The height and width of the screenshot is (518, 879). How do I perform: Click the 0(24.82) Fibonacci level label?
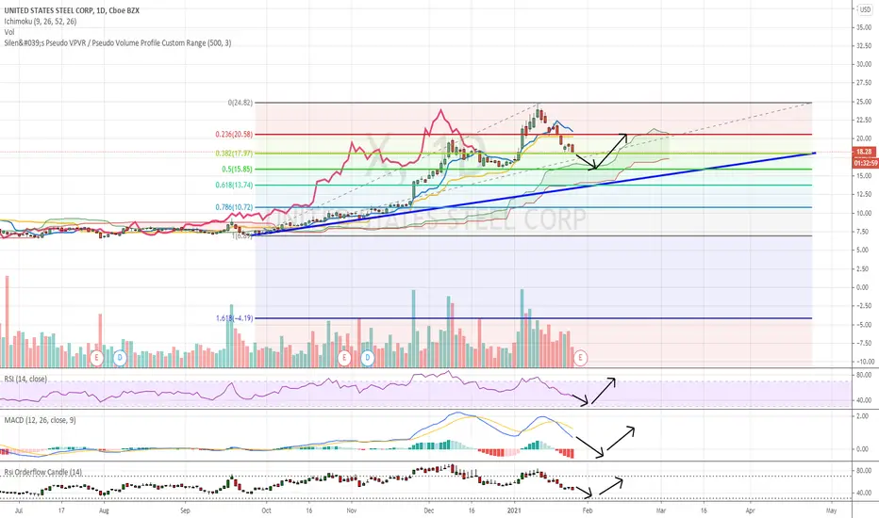[x=240, y=103]
